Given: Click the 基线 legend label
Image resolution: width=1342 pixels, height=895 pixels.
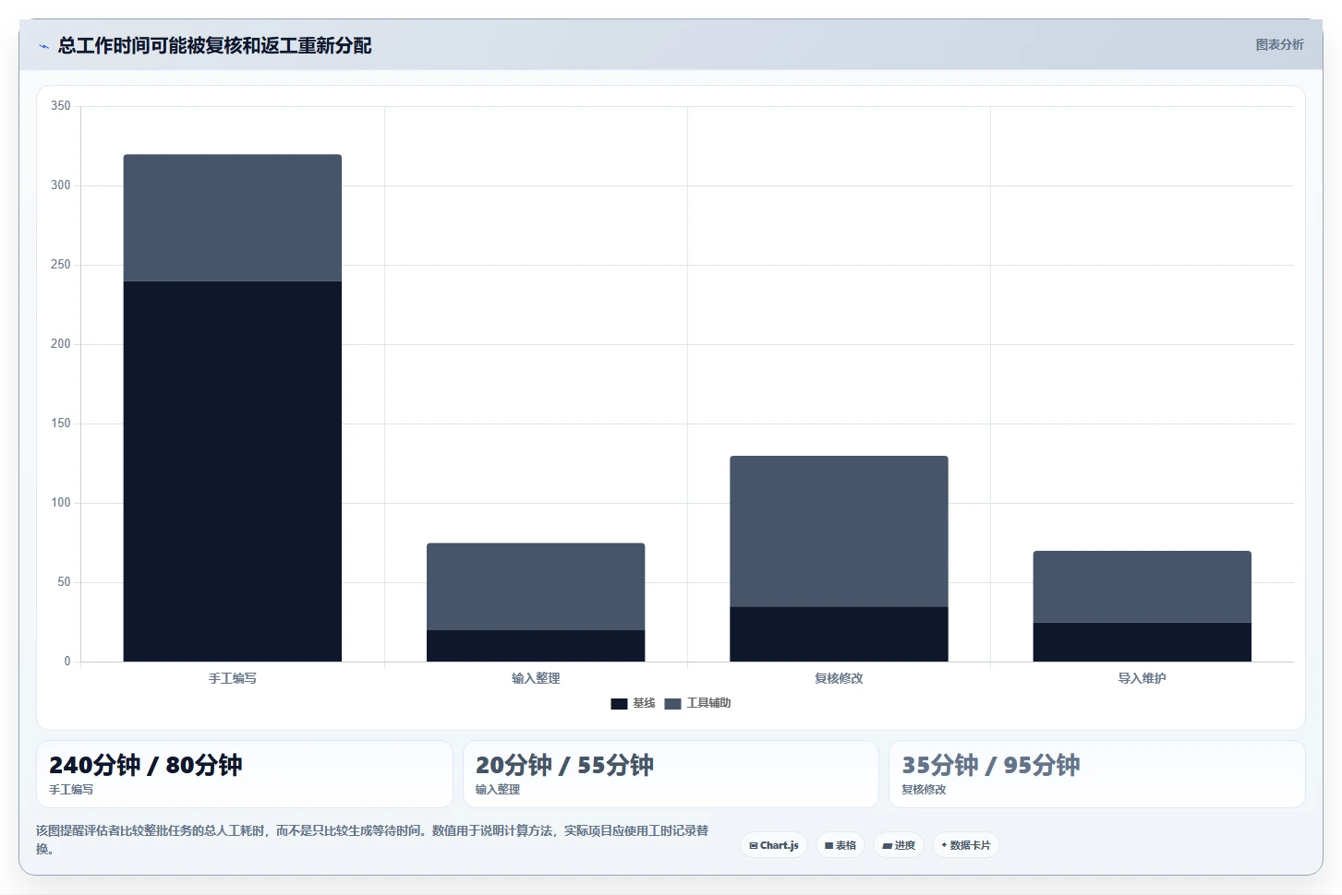Looking at the screenshot, I should click(x=644, y=703).
